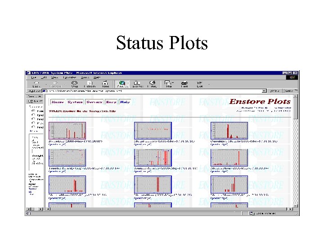Viewport: 324px width, 243px height.
Task: Open the third-row right plot thumbnail
Action: 229,184
